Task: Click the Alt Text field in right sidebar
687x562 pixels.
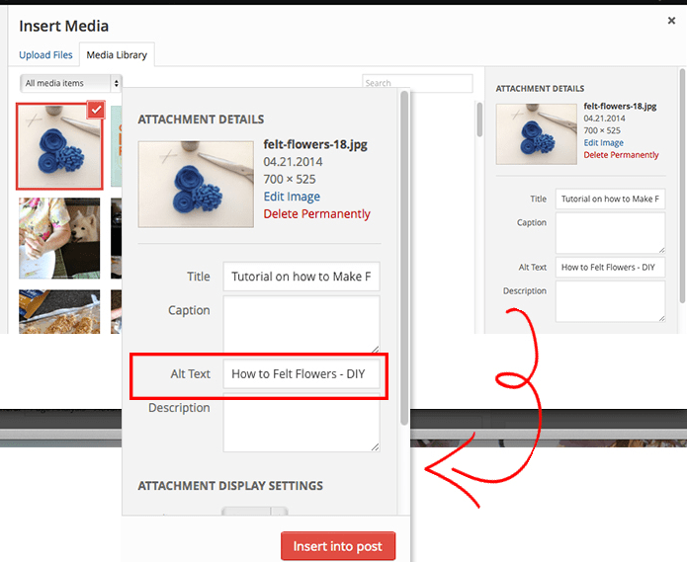Action: [x=610, y=267]
